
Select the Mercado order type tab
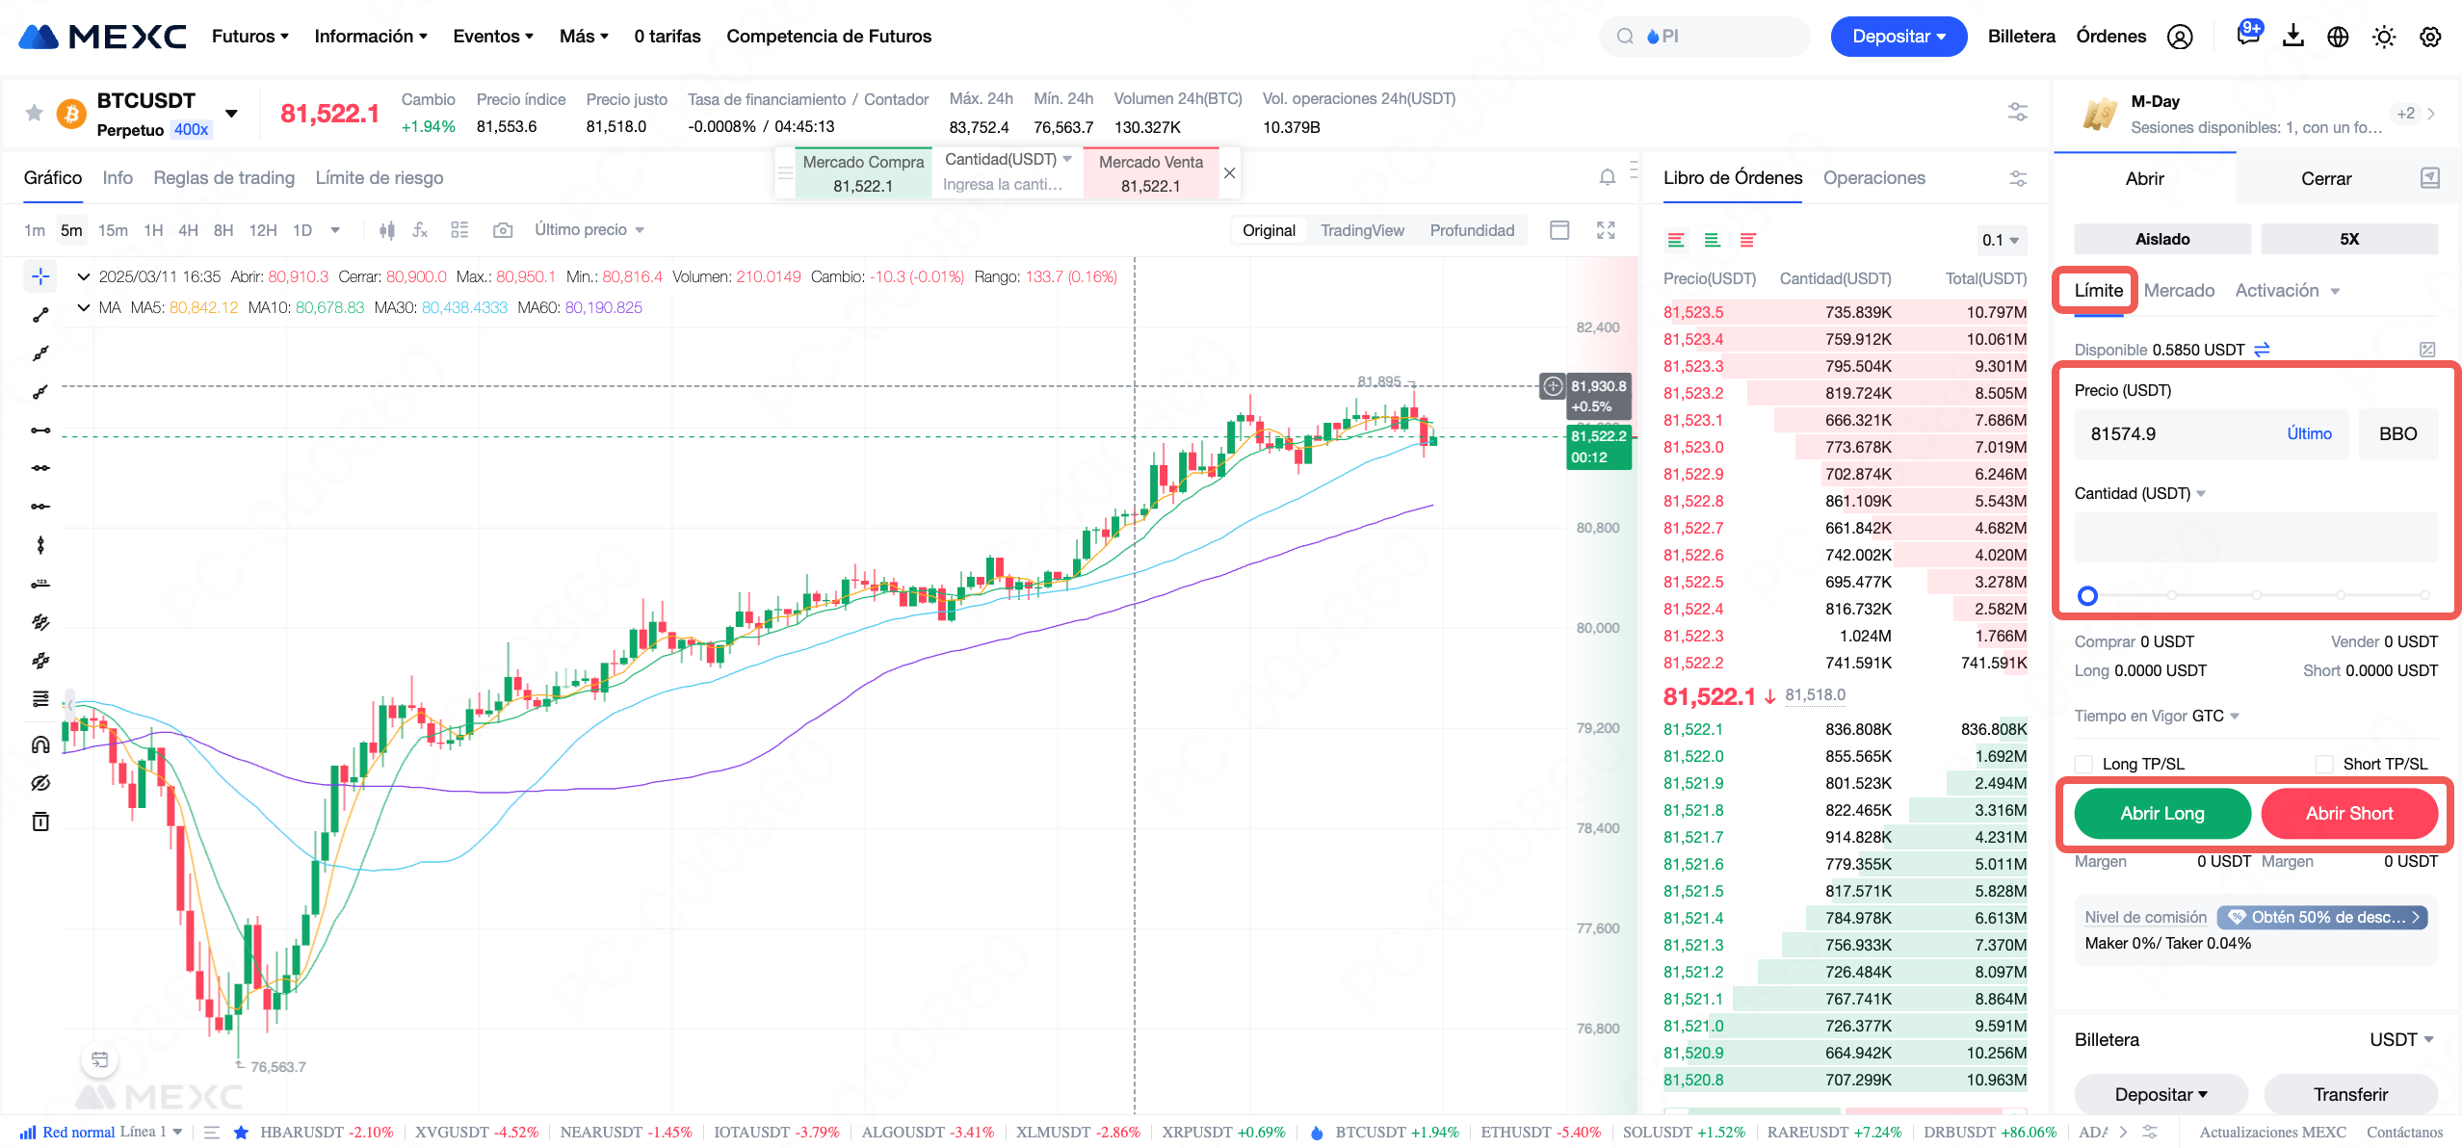click(2179, 291)
